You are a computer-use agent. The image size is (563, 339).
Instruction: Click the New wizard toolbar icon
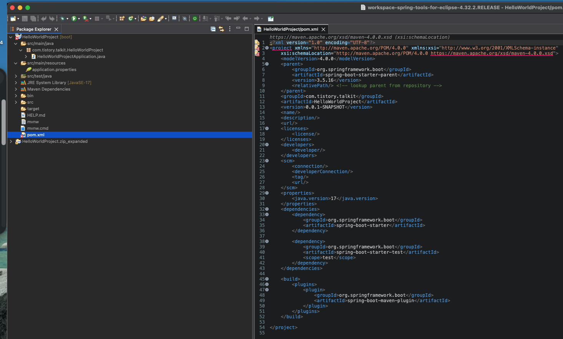(13, 18)
